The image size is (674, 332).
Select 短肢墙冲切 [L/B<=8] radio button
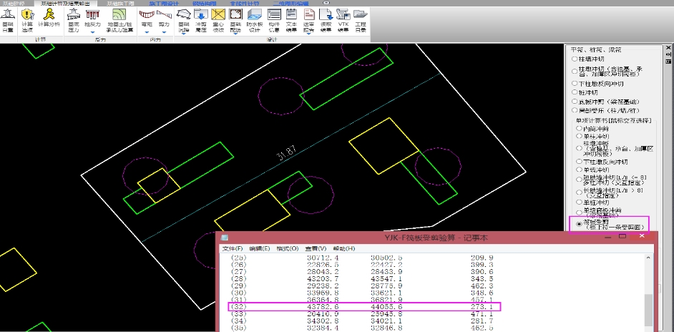(579, 180)
